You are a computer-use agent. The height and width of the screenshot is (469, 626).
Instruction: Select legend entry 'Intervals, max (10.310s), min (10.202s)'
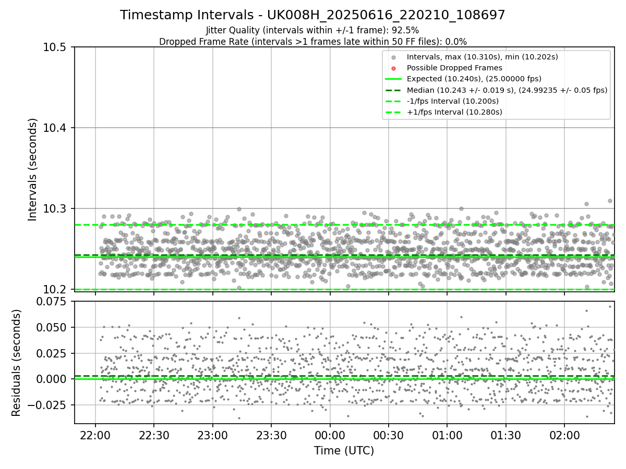click(x=483, y=57)
